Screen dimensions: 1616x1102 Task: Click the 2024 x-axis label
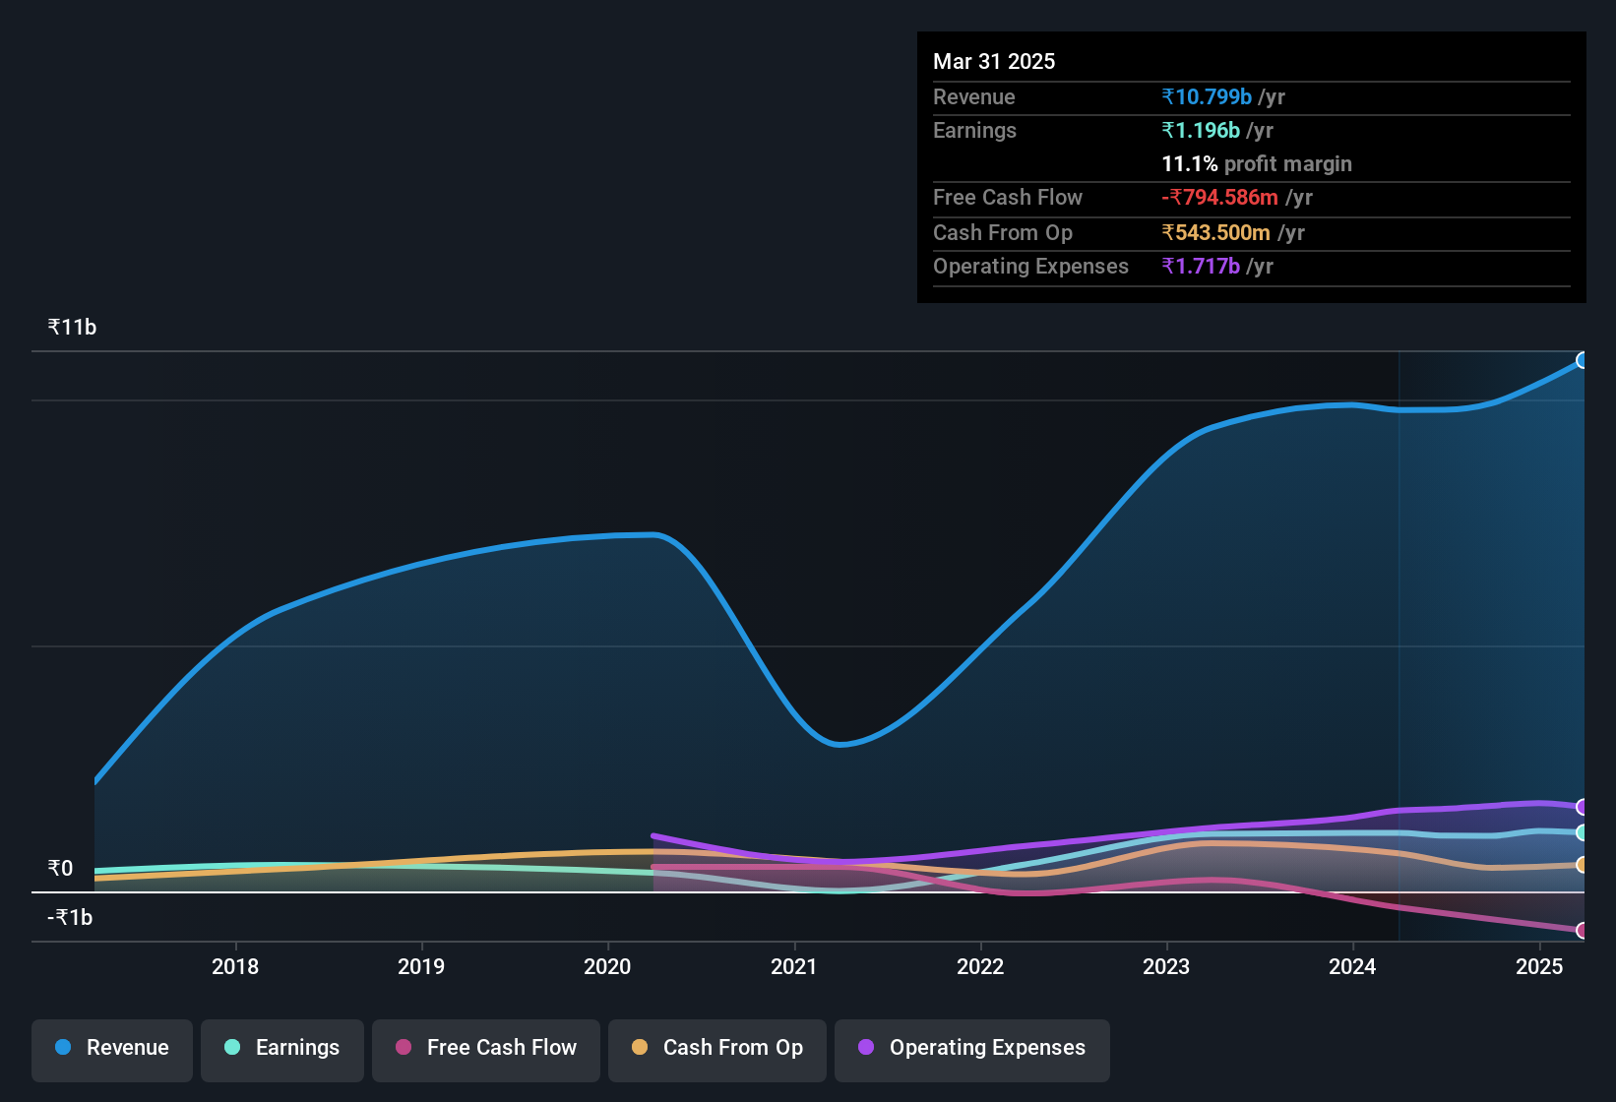[1352, 967]
